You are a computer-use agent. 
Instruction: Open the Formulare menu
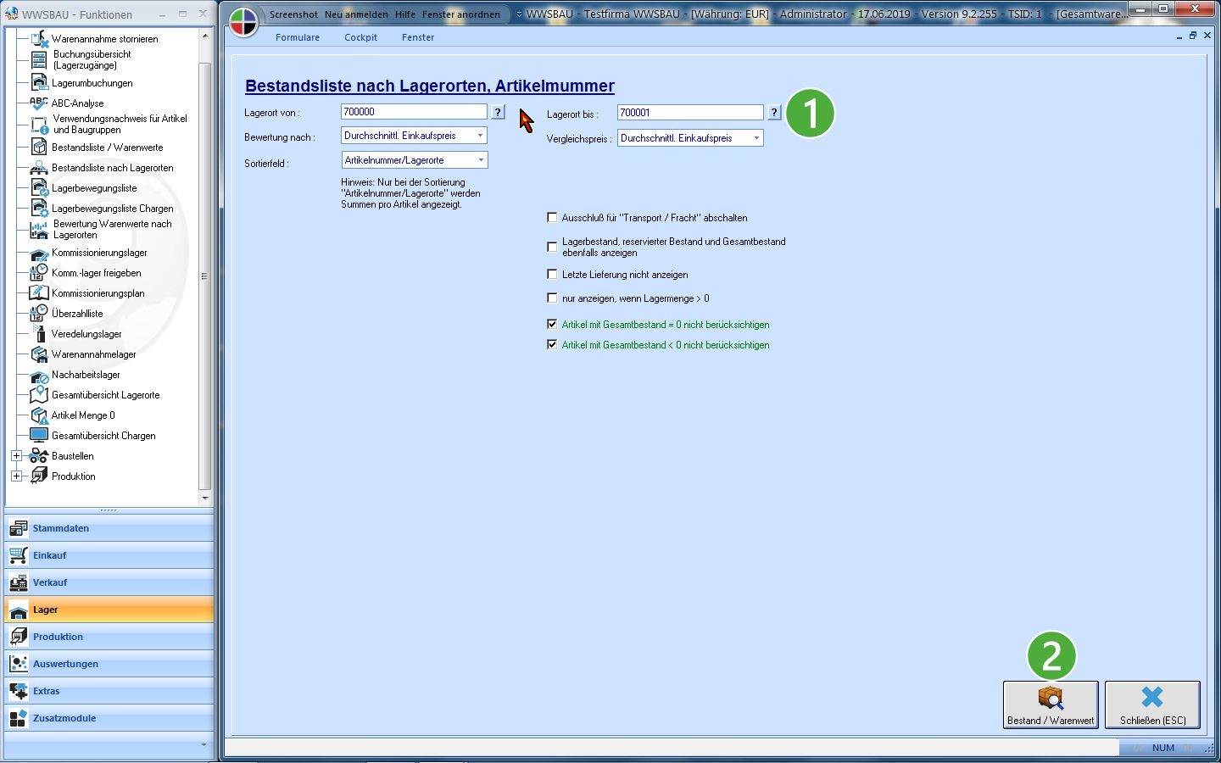[x=298, y=37]
